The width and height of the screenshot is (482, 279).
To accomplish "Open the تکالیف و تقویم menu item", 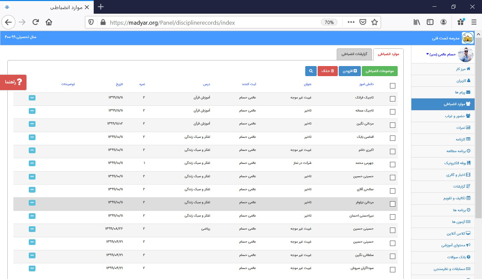I will coord(443,198).
